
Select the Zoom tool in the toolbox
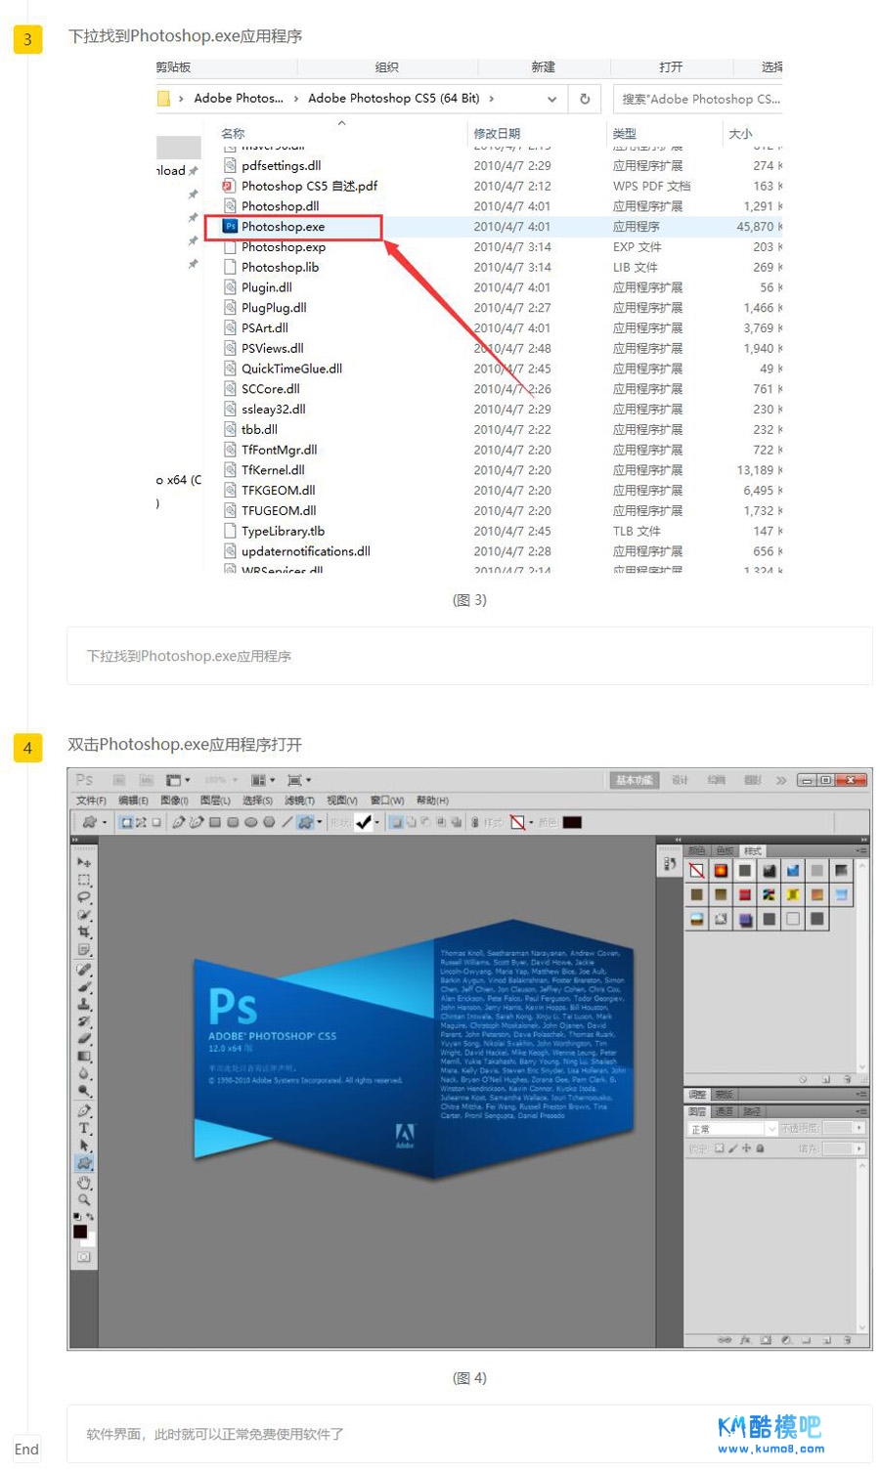(84, 1199)
